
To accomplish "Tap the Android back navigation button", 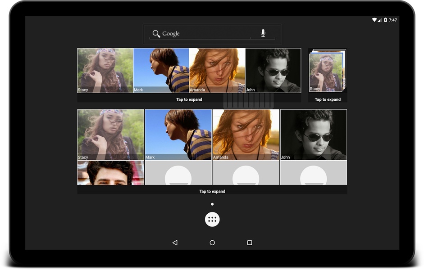I will pyautogui.click(x=175, y=243).
